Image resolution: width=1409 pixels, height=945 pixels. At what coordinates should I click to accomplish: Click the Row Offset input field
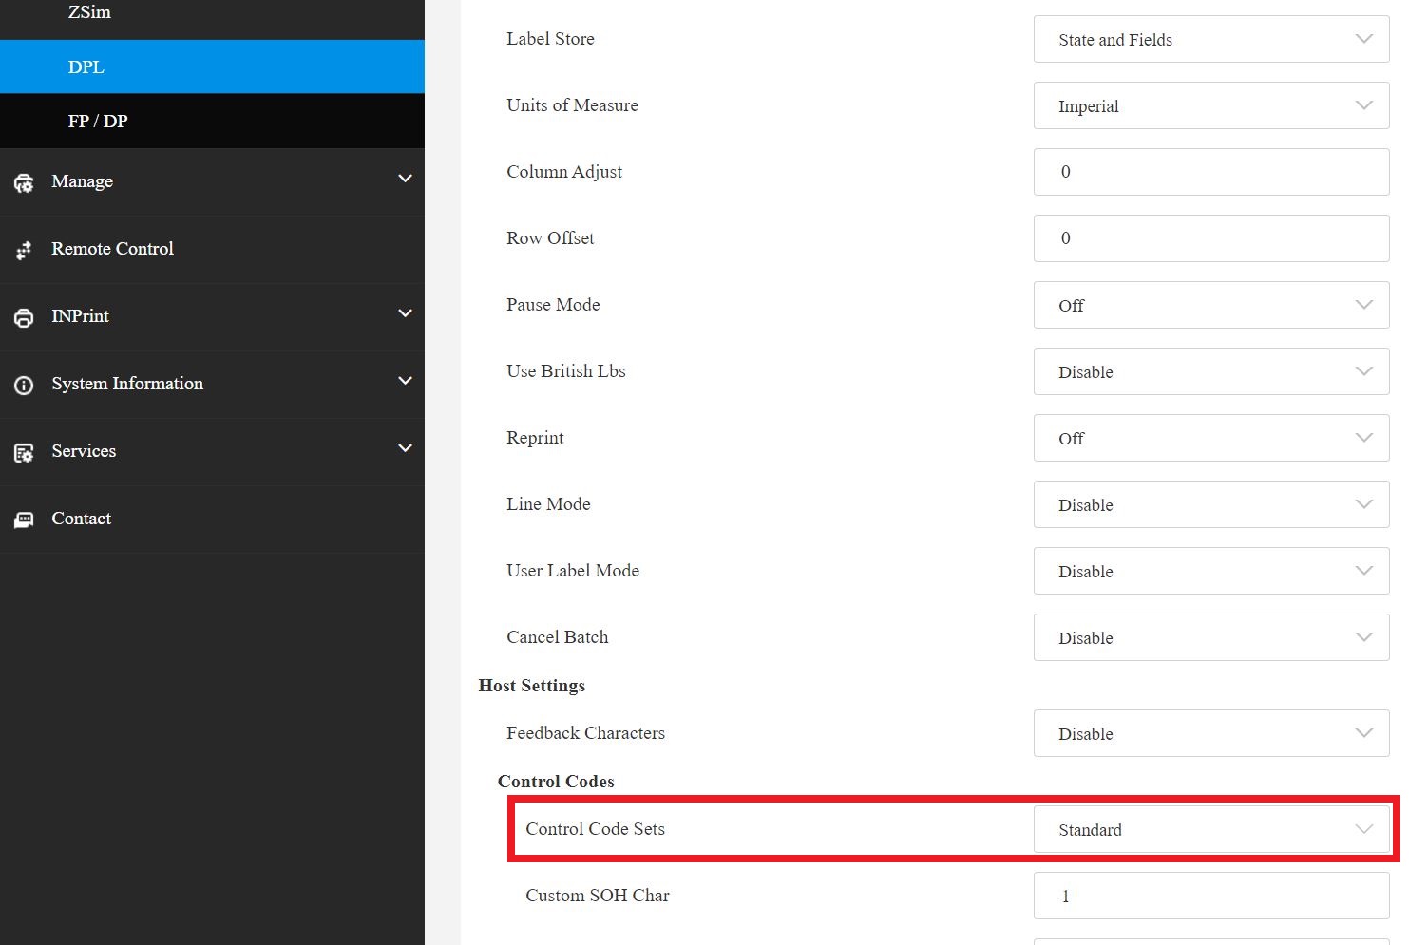pyautogui.click(x=1211, y=238)
